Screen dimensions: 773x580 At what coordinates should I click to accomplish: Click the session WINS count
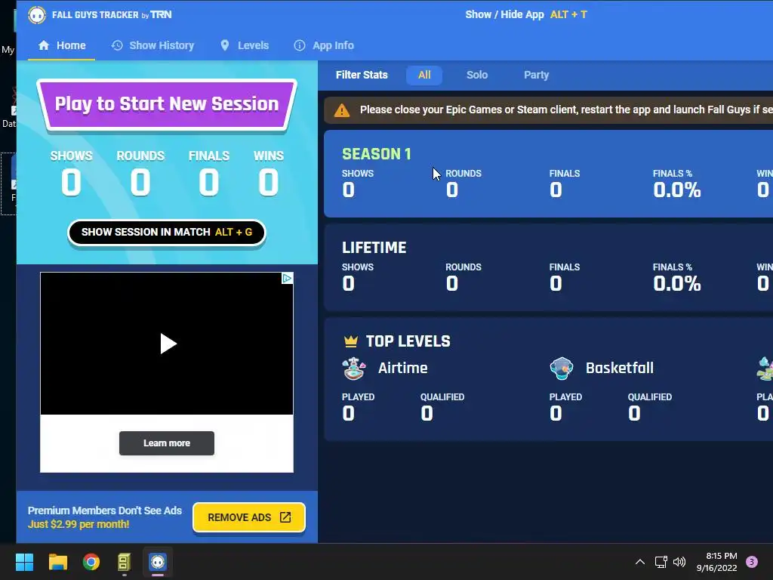[x=269, y=182]
